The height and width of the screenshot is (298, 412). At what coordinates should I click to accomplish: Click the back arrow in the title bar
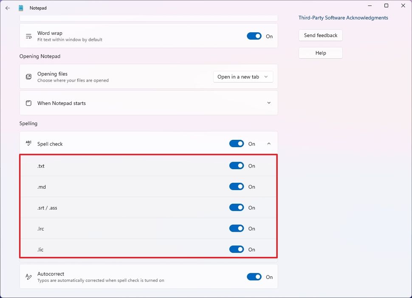tap(8, 8)
